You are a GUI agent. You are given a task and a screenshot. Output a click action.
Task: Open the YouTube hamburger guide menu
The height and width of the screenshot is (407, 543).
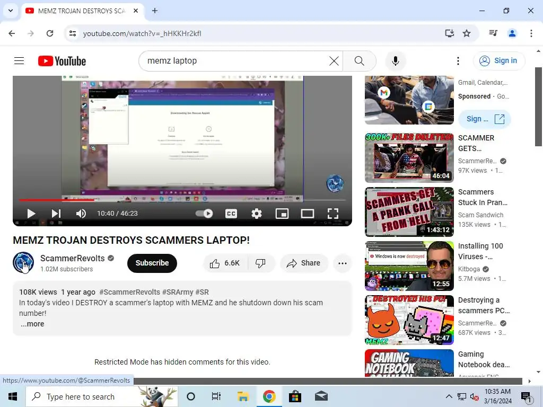19,61
